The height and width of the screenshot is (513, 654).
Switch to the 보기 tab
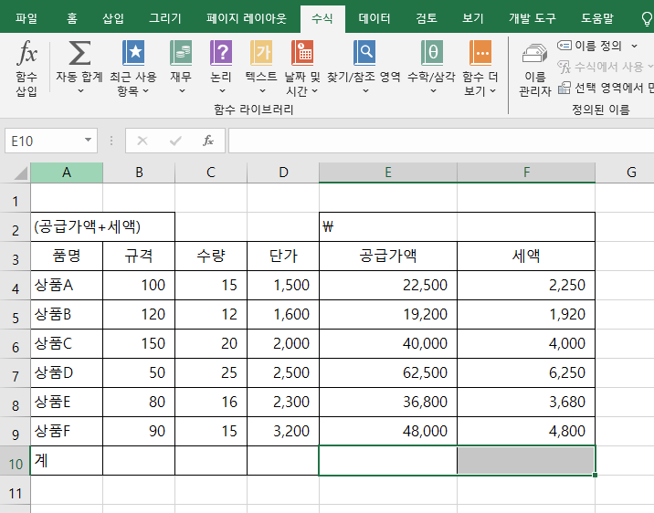tap(472, 18)
